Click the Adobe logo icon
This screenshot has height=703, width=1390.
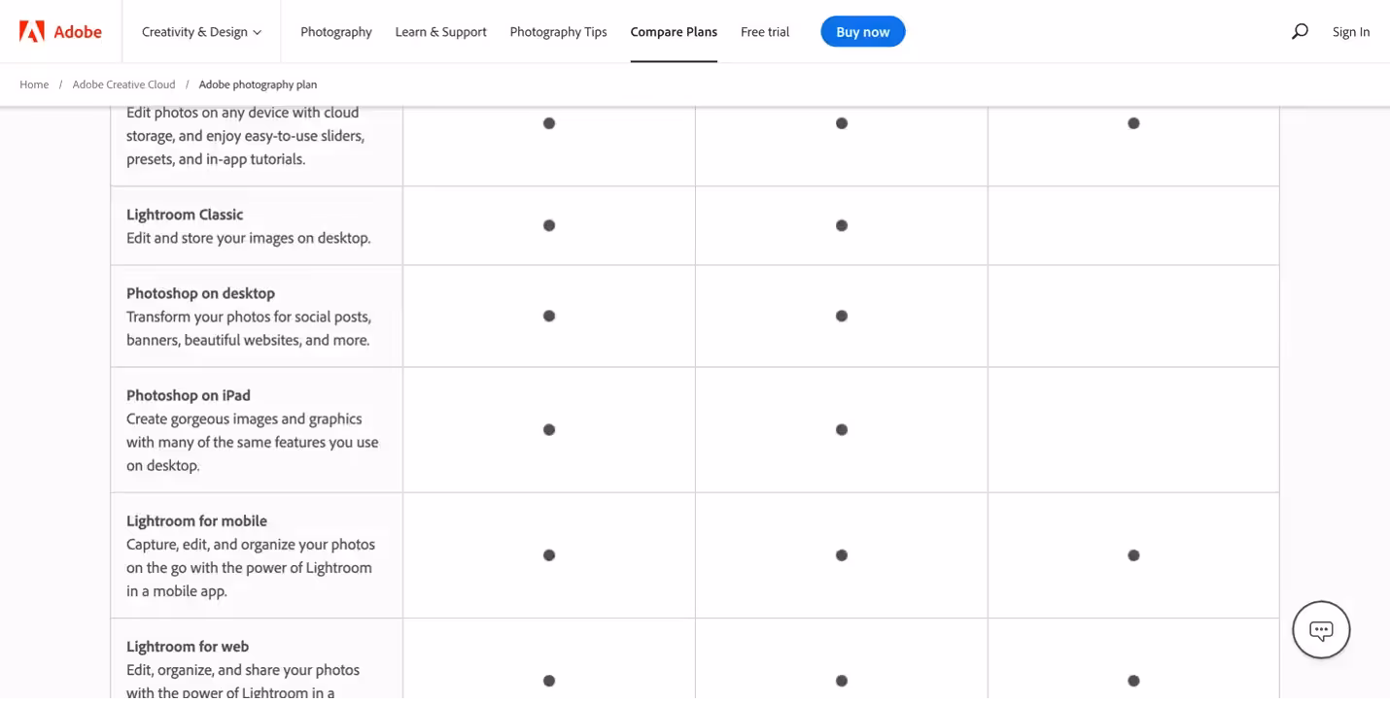tap(32, 32)
